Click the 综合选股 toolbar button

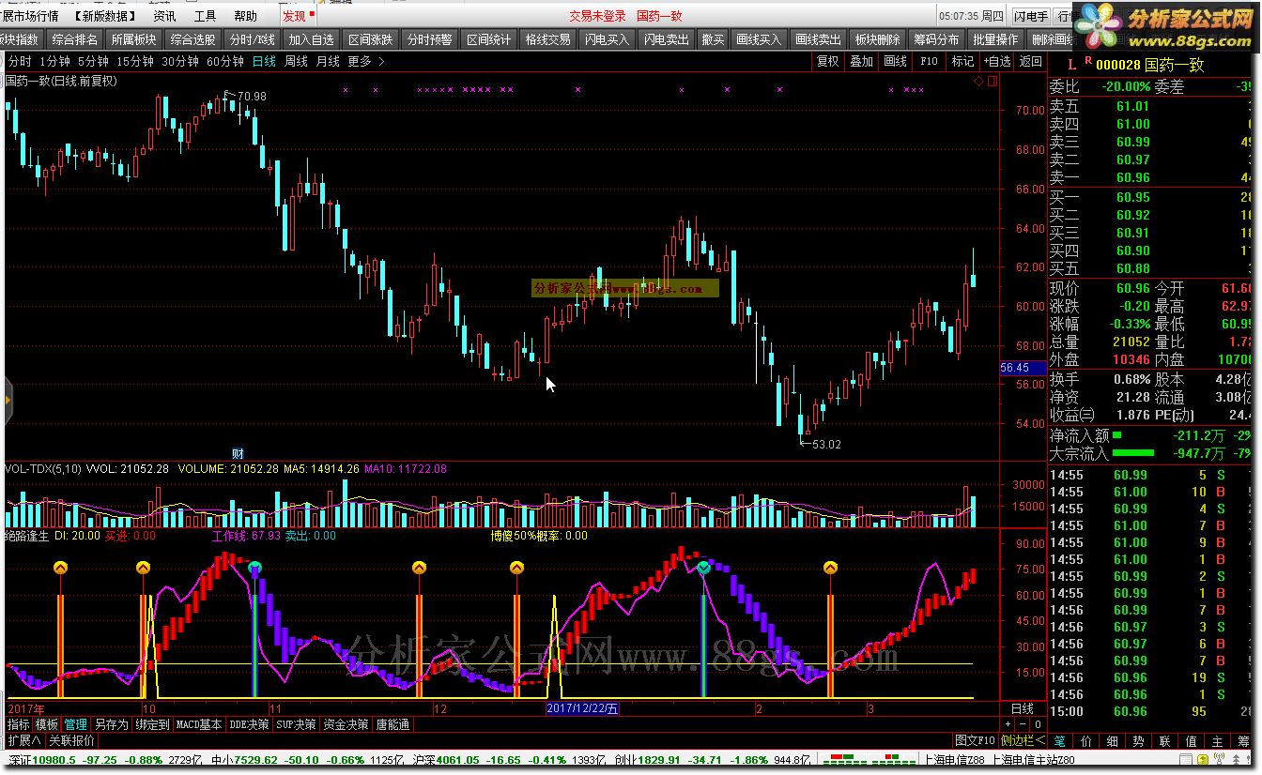193,39
